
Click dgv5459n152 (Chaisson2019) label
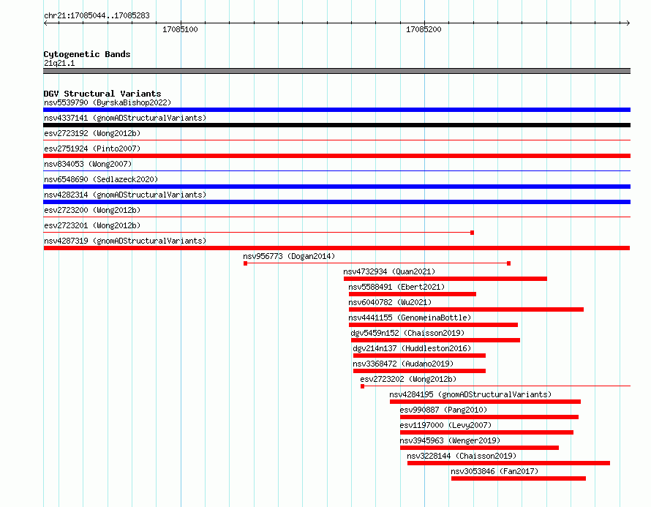(x=407, y=333)
